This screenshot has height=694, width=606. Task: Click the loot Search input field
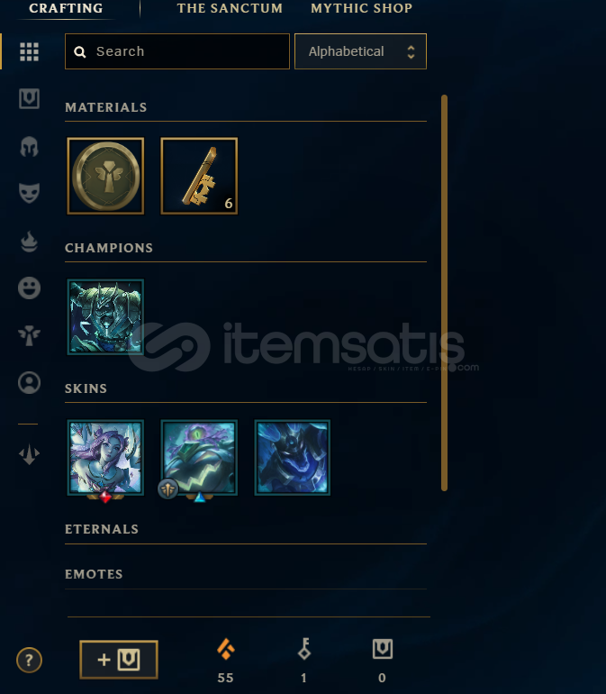(x=176, y=51)
